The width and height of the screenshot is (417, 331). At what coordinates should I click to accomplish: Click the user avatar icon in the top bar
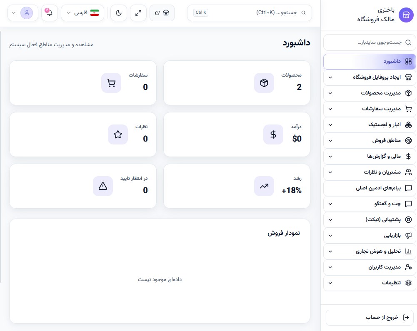pyautogui.click(x=27, y=13)
